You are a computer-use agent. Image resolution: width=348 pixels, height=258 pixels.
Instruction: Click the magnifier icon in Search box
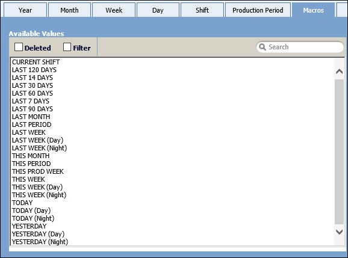(x=263, y=47)
